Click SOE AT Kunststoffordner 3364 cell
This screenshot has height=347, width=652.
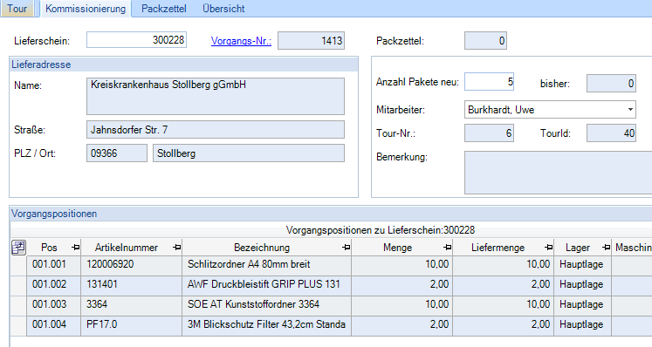(x=267, y=305)
